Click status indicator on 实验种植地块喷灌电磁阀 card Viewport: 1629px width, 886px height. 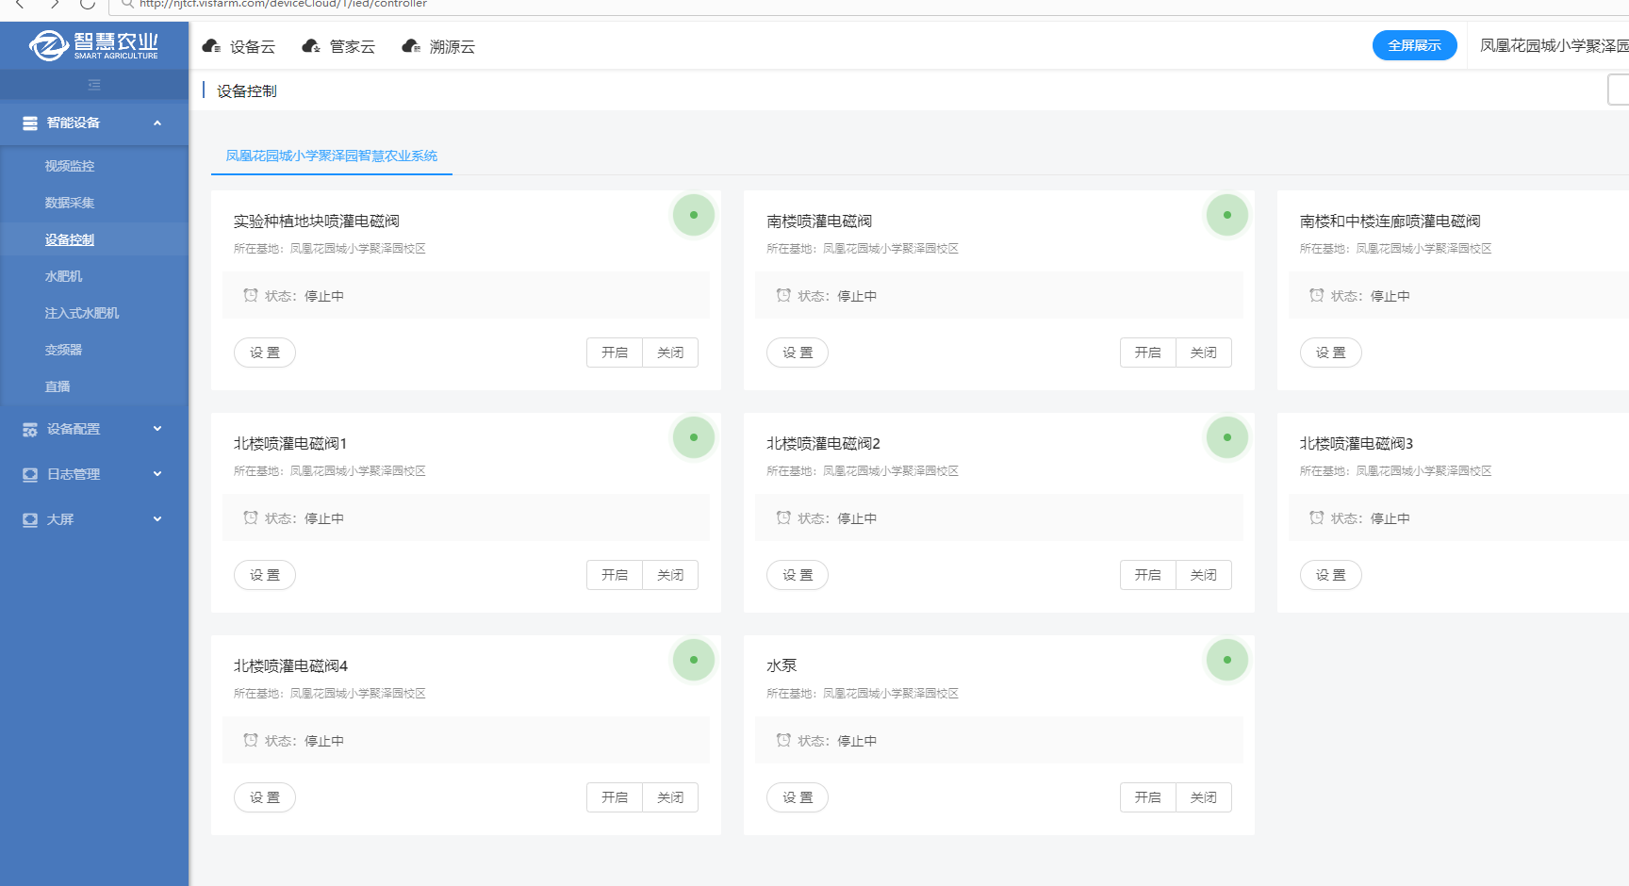pyautogui.click(x=694, y=215)
